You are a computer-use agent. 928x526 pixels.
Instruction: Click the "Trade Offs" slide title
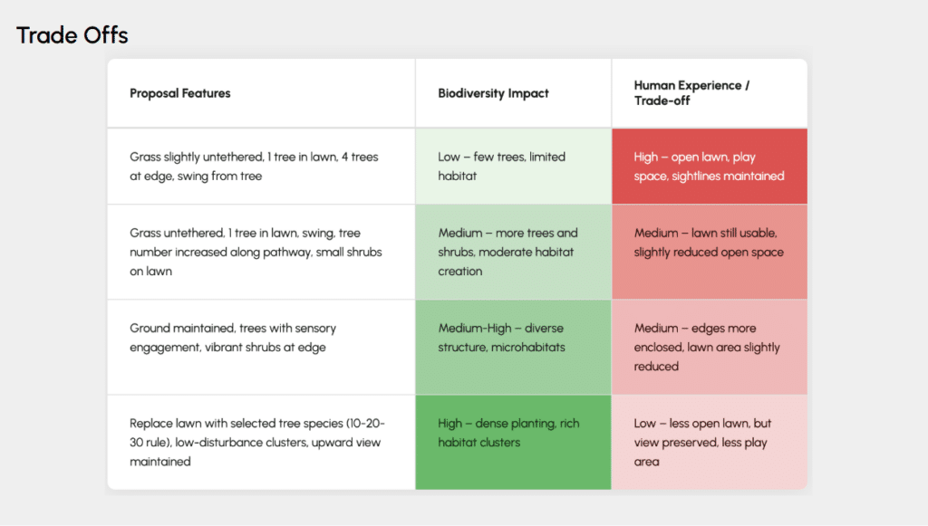tap(72, 36)
